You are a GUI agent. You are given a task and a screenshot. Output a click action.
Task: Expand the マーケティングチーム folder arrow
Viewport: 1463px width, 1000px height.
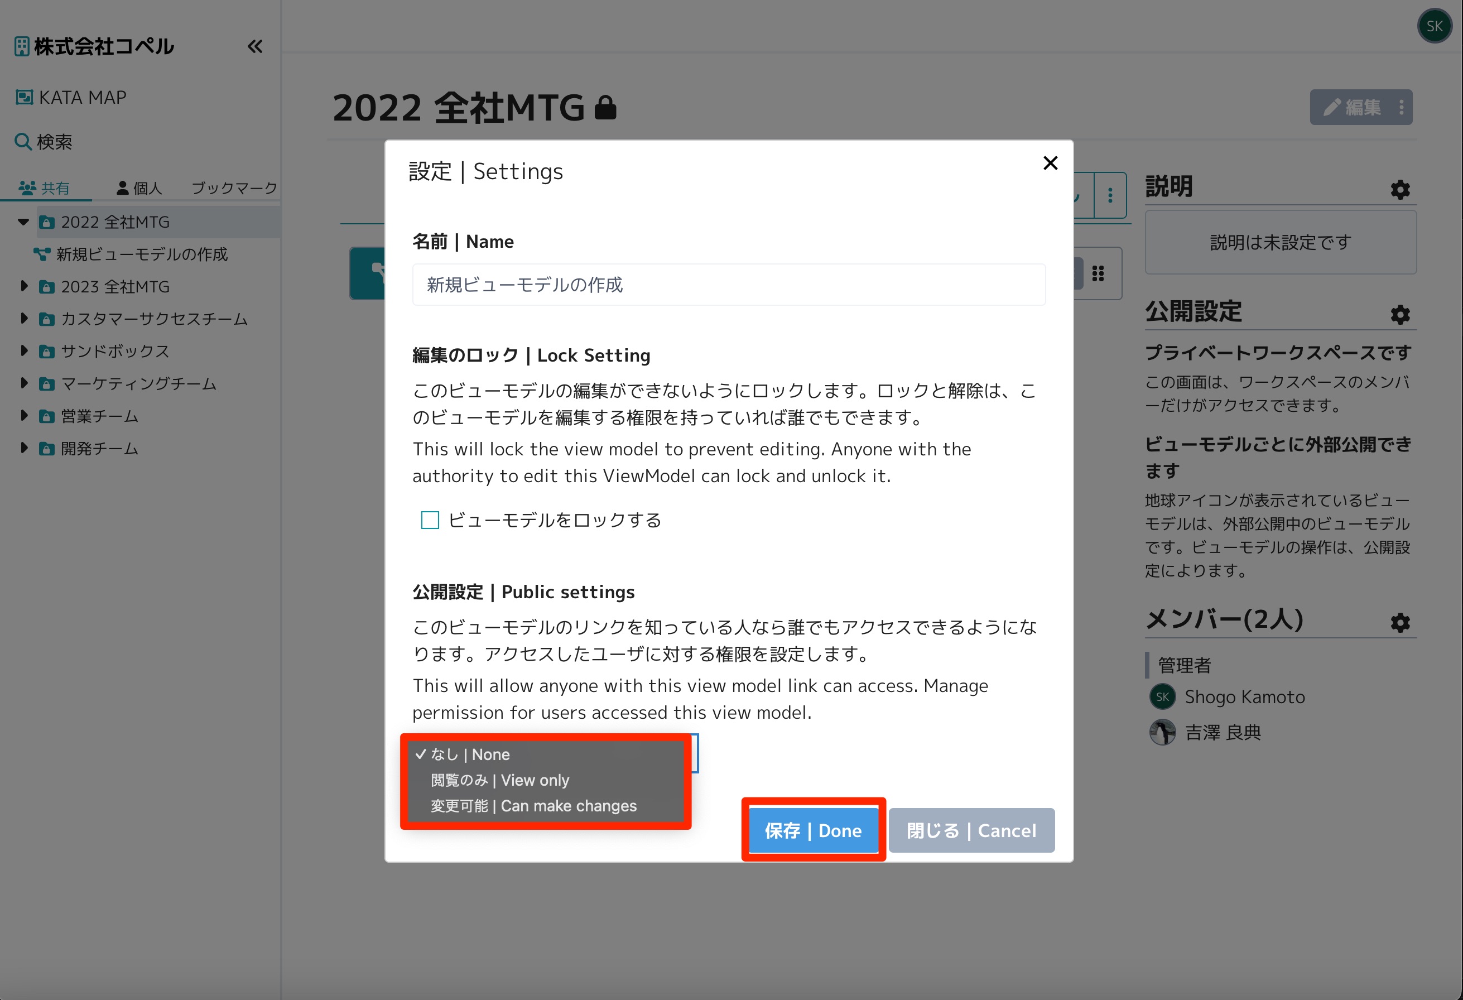(x=24, y=383)
